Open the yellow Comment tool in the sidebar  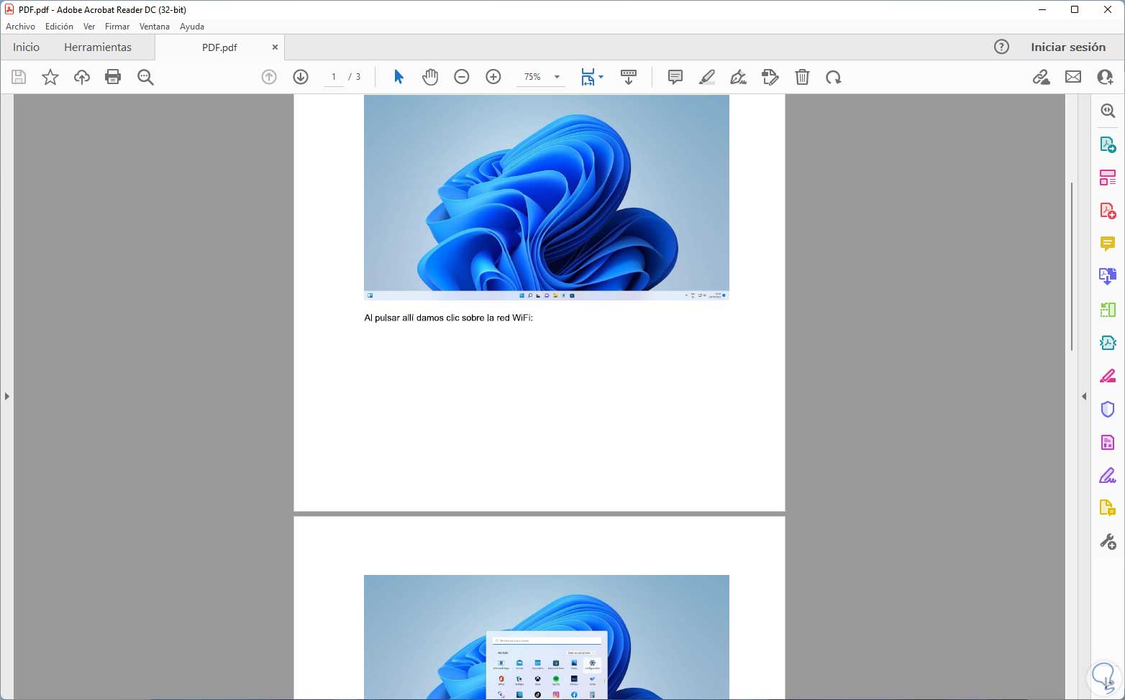[x=1108, y=244]
